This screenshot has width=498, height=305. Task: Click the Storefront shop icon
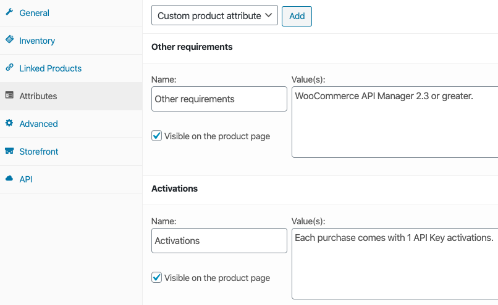(9, 151)
